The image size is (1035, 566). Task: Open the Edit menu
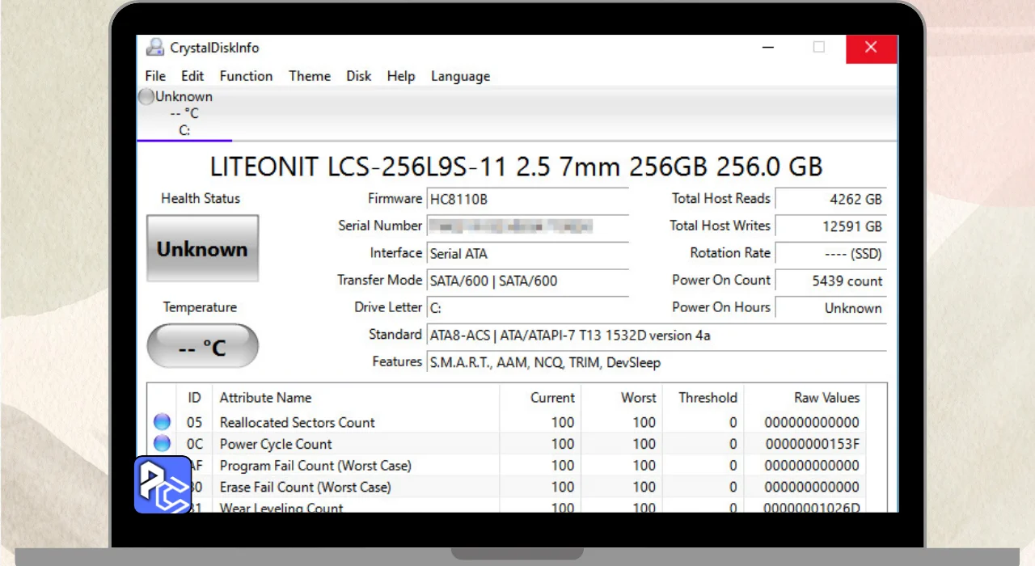point(192,76)
